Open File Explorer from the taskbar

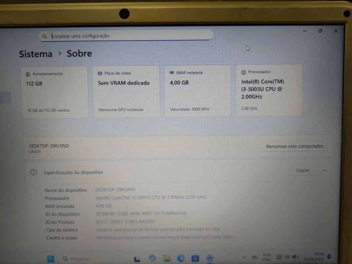(167, 258)
